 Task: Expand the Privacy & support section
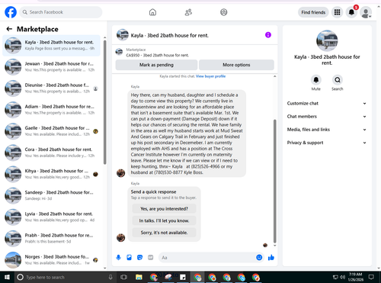327,143
